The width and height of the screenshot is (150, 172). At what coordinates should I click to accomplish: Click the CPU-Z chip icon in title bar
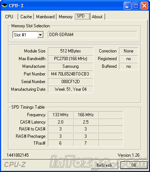coord(5,5)
